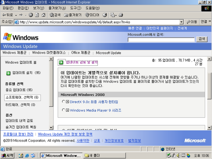Open the 도구(T) menu
The image size is (212, 159).
(76, 8)
